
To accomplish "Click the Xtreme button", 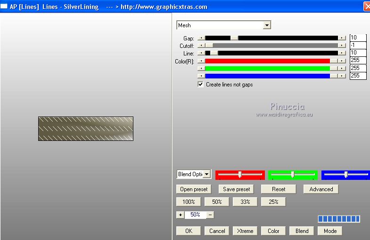I will 245,231.
